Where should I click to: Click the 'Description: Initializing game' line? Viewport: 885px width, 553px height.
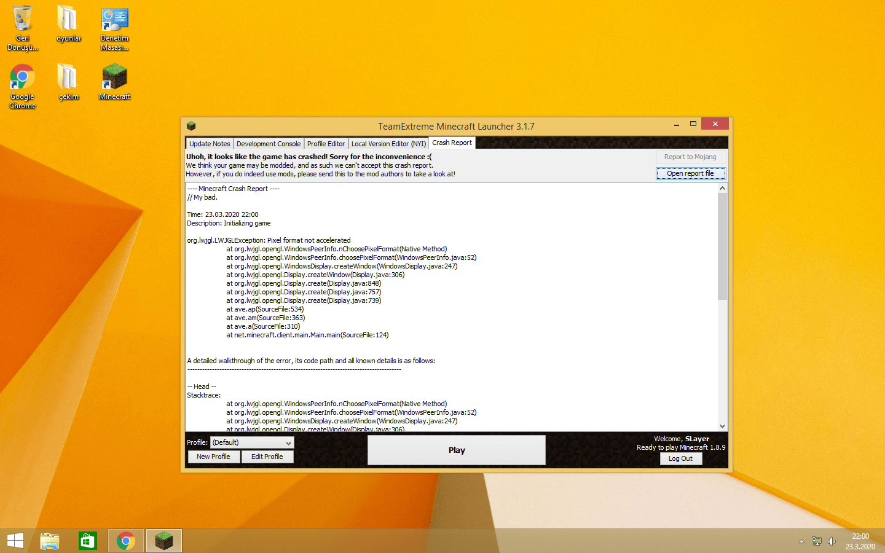(229, 223)
